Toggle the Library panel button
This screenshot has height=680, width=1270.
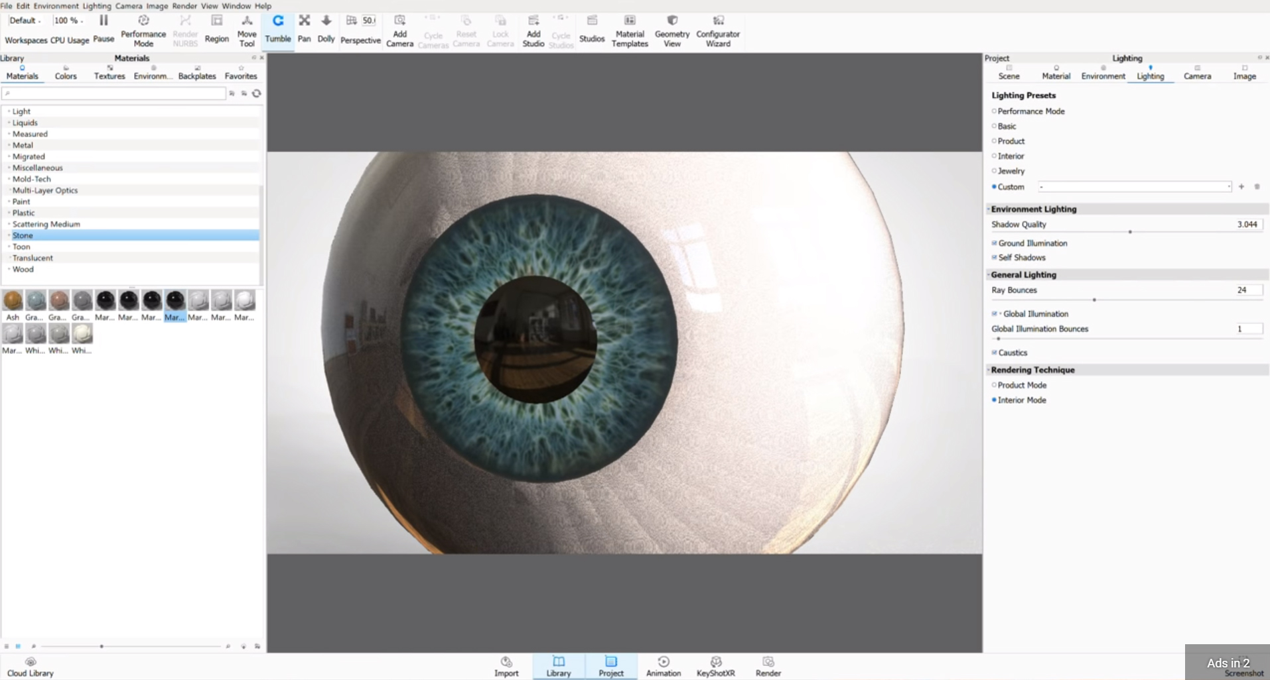point(559,667)
